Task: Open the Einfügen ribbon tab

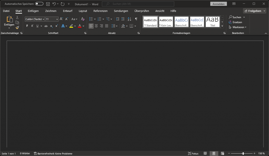Action: [33, 11]
